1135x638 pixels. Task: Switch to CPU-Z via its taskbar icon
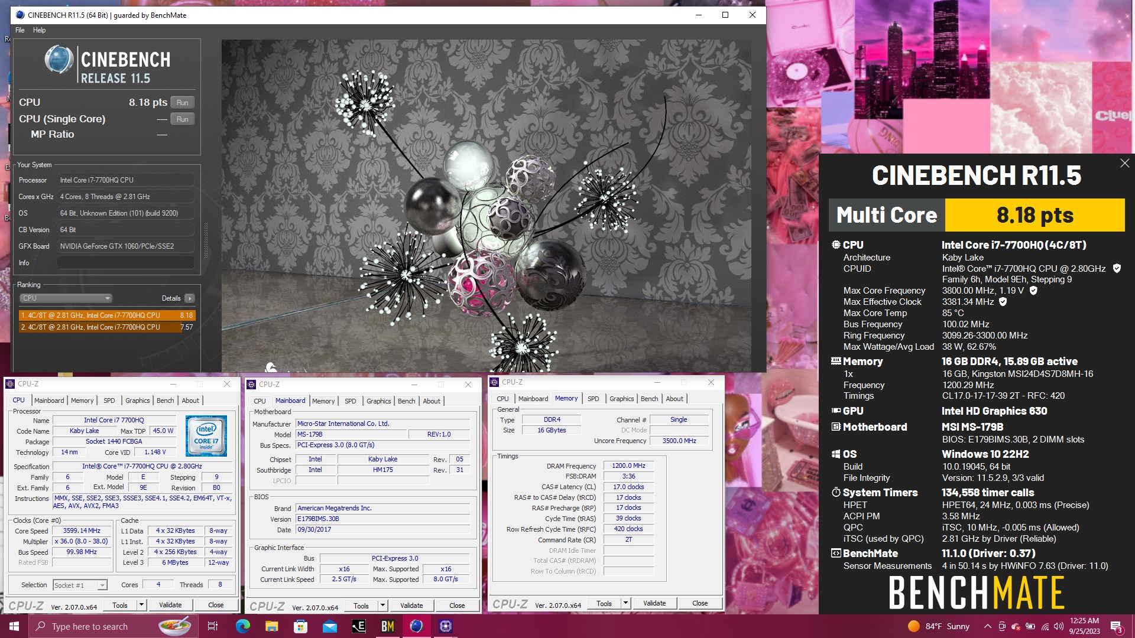pyautogui.click(x=446, y=626)
